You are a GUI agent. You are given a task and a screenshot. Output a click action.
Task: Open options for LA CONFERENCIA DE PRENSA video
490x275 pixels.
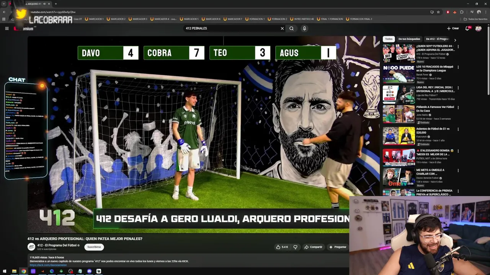click(x=458, y=191)
